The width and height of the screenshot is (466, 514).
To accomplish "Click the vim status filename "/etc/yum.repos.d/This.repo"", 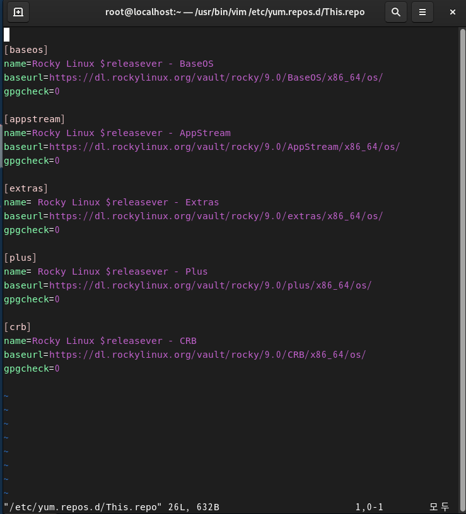I will point(83,507).
